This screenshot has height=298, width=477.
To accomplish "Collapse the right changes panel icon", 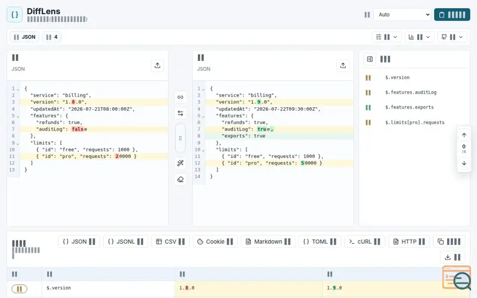I will tap(370, 59).
